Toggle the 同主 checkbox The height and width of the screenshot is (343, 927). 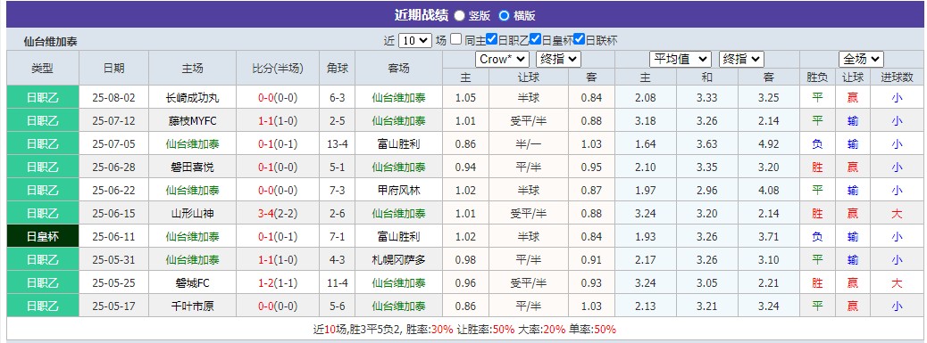455,39
